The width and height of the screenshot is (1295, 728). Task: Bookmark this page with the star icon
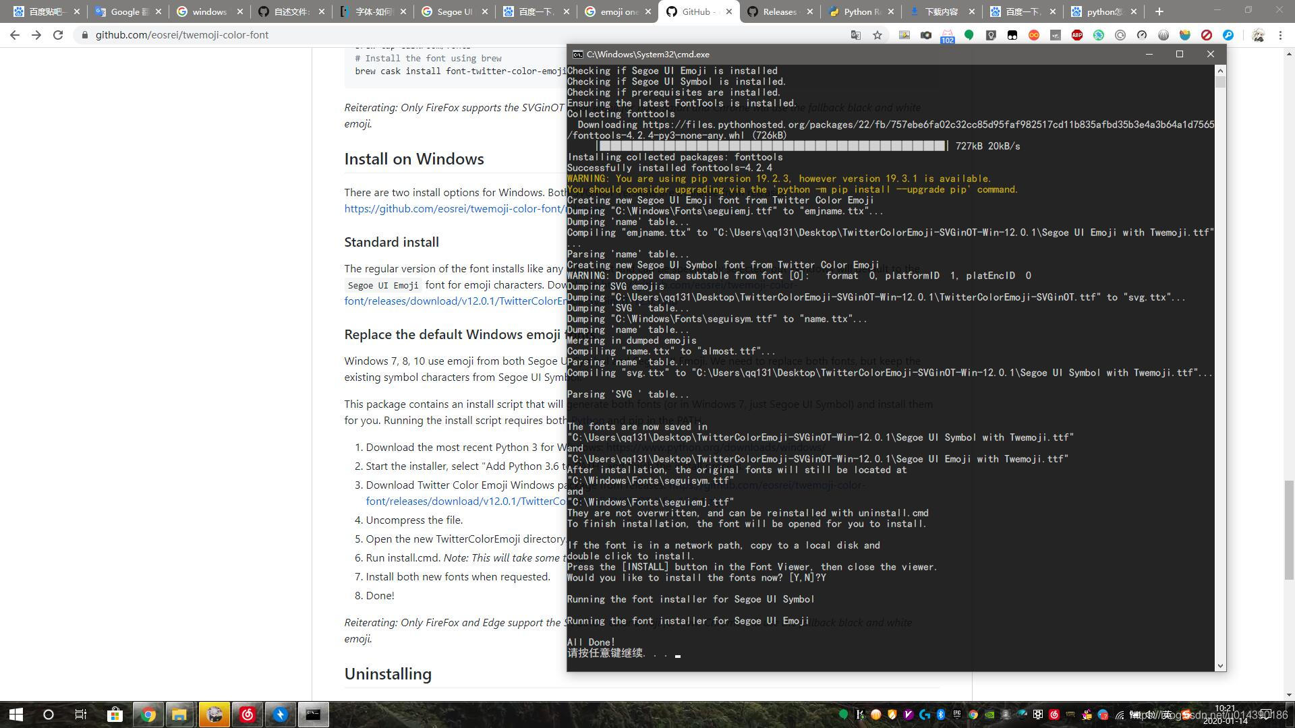[x=877, y=35]
